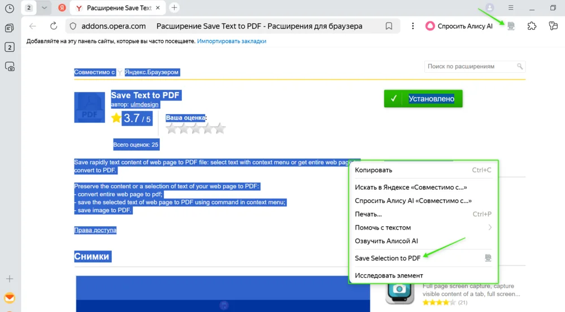Open a new tab with plus button

click(x=174, y=7)
